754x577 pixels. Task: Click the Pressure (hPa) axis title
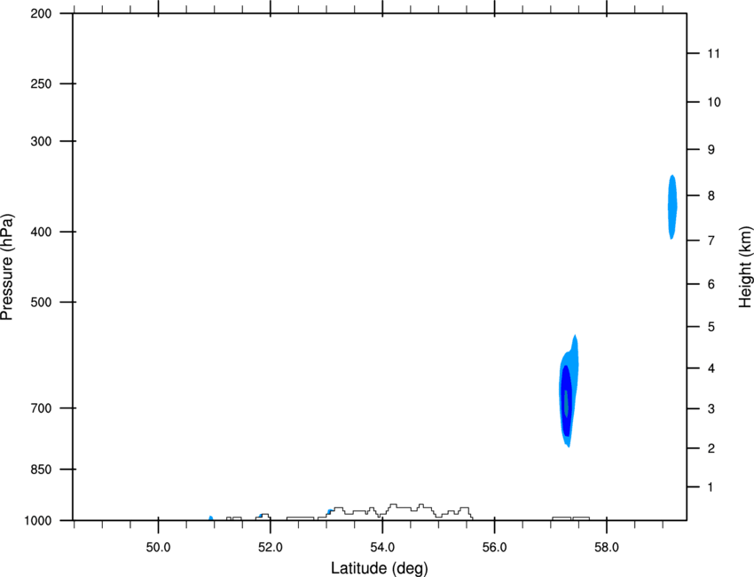[x=7, y=266]
